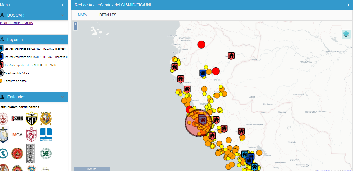This screenshot has height=171, width=353.
Task: Click the 'BOLIVIA' country label on map
Action: click(294, 160)
